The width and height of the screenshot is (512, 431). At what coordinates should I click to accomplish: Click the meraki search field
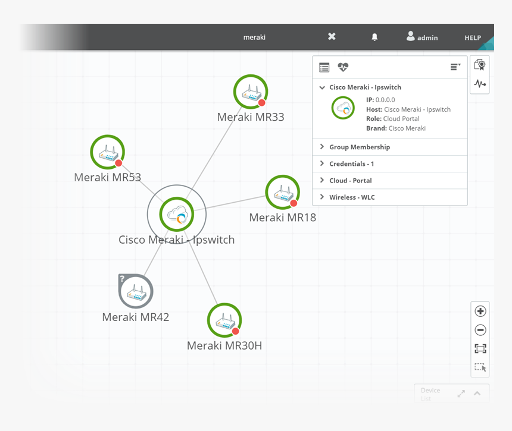(254, 37)
